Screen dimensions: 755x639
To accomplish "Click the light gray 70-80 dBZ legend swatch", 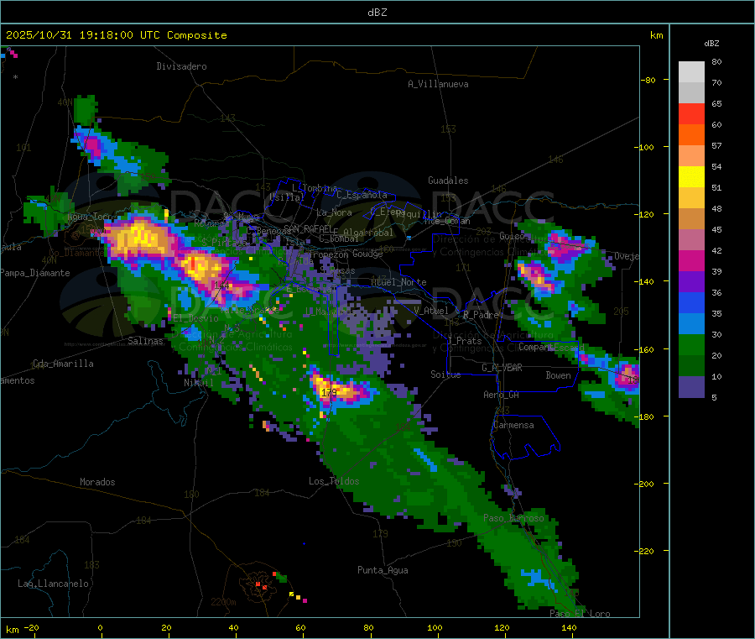I will pyautogui.click(x=691, y=72).
